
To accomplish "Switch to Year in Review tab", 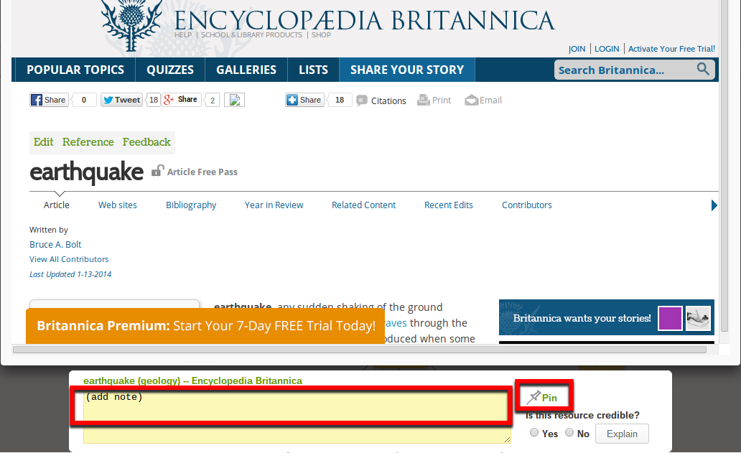I will pyautogui.click(x=274, y=205).
